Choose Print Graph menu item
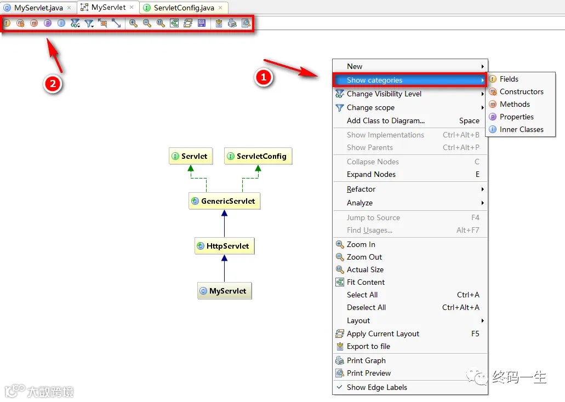Viewport: 565px width, 402px height. coord(410,360)
